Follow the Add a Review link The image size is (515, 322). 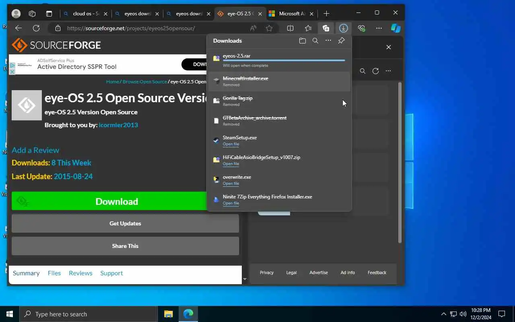[35, 150]
